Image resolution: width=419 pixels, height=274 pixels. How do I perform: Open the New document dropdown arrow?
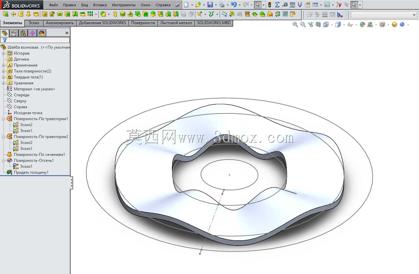tap(192, 5)
